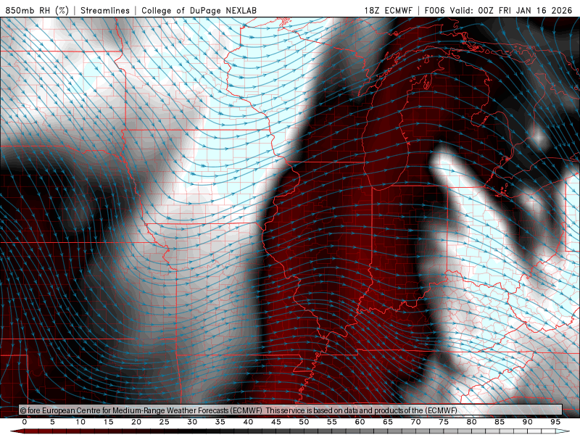This screenshot has height=435, width=580.
Task: Pick the "20" color scale label
Action: (136, 422)
